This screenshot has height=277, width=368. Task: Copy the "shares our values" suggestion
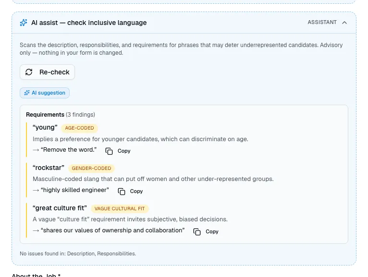(x=206, y=231)
